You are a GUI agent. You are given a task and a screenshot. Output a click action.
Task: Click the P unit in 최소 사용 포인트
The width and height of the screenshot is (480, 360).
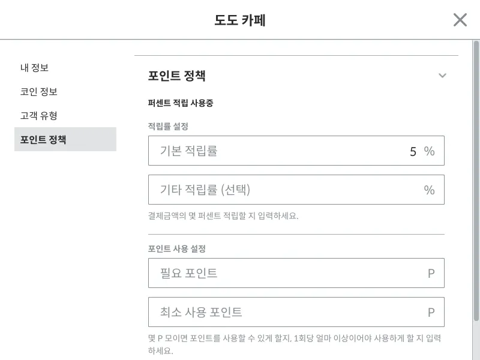click(x=431, y=312)
